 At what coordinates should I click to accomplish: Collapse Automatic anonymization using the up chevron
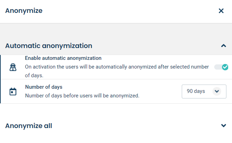click(x=224, y=46)
